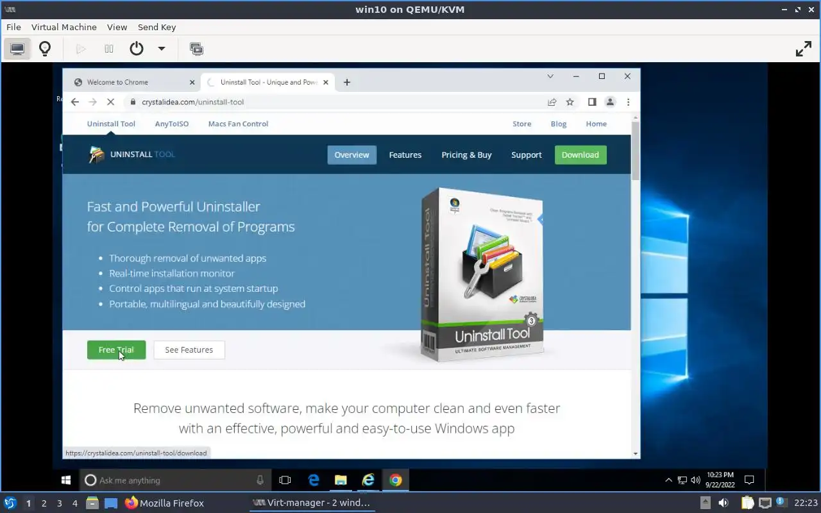
Task: Select the Overview nav tab
Action: 351,155
